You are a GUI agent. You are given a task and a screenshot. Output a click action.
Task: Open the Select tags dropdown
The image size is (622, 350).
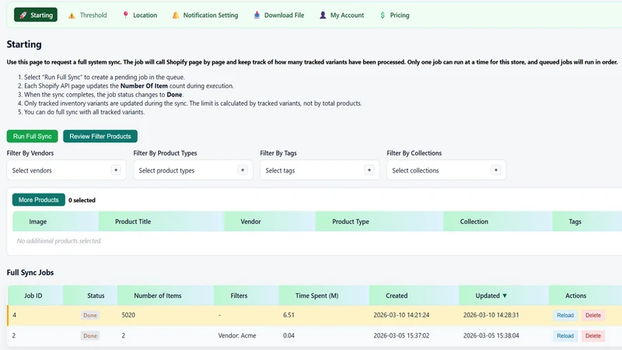tap(320, 170)
